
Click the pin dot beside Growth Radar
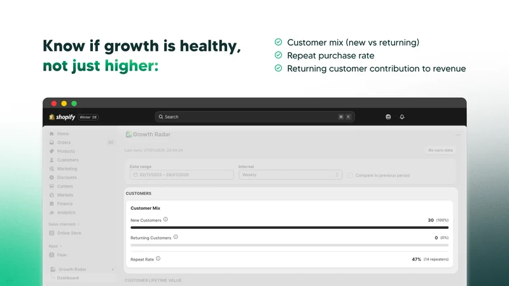[113, 269]
